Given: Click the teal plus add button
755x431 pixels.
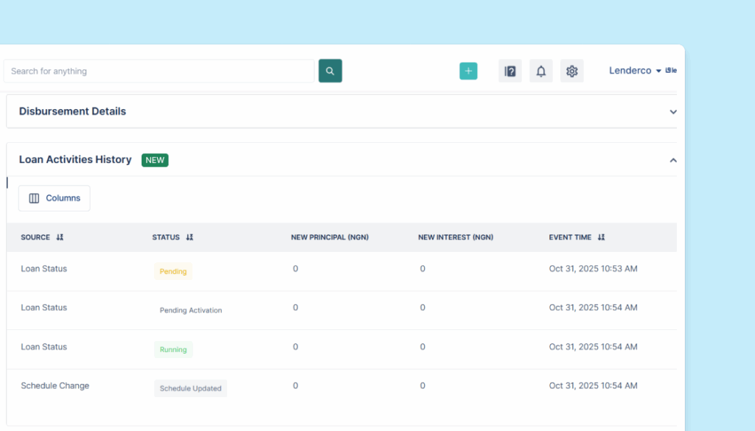Looking at the screenshot, I should point(468,71).
